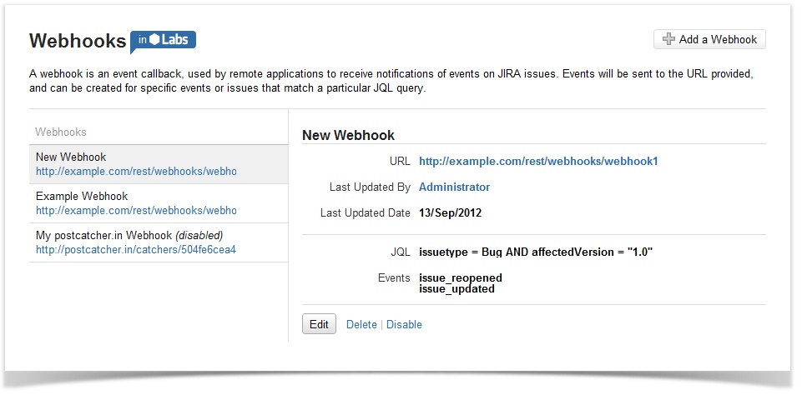Select New Webhook in the webhooks list

coord(71,157)
